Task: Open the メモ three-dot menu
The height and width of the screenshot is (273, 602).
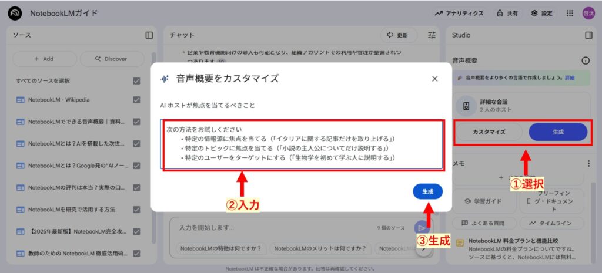Action: point(588,164)
